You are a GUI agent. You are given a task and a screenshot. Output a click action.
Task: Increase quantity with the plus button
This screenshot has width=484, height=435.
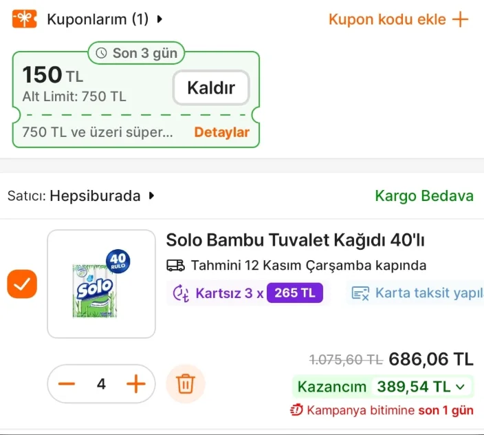tap(136, 383)
